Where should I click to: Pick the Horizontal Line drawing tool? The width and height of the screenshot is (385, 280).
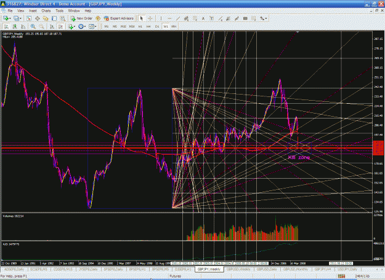169,18
